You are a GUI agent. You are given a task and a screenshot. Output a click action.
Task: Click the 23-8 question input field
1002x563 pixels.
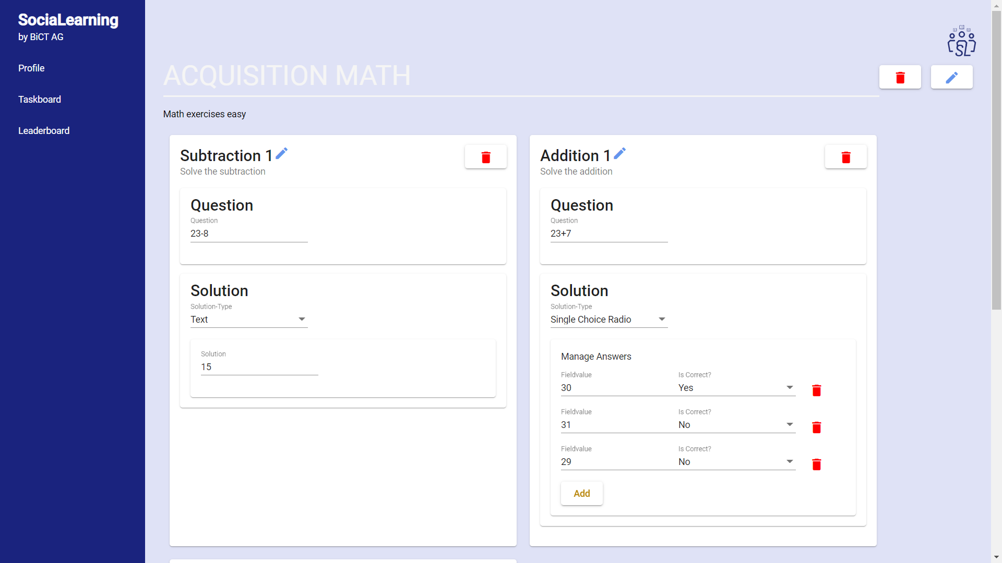[249, 234]
